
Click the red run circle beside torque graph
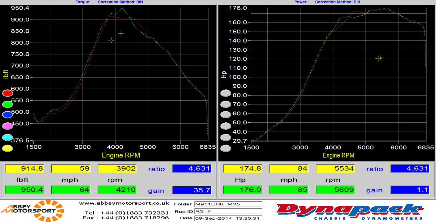pos(7,93)
